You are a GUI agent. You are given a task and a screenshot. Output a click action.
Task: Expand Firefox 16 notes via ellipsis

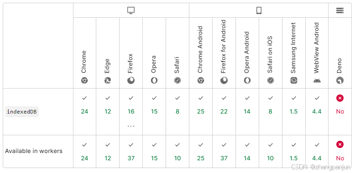click(x=131, y=126)
